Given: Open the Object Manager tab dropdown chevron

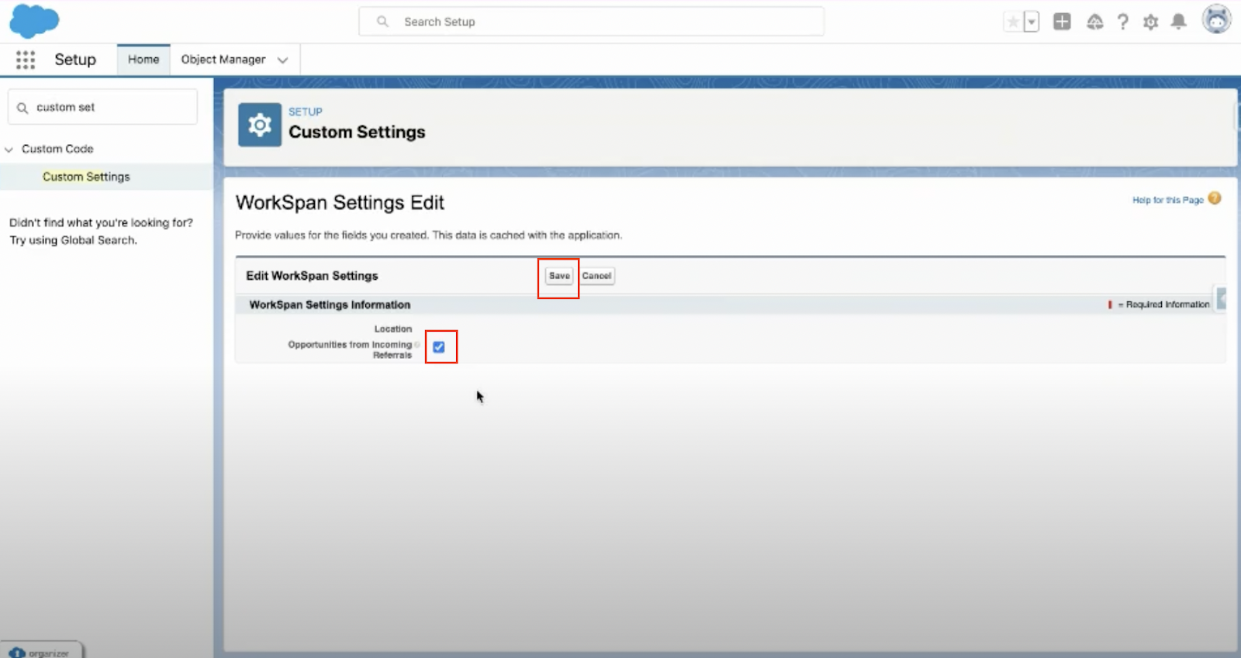Looking at the screenshot, I should tap(282, 60).
